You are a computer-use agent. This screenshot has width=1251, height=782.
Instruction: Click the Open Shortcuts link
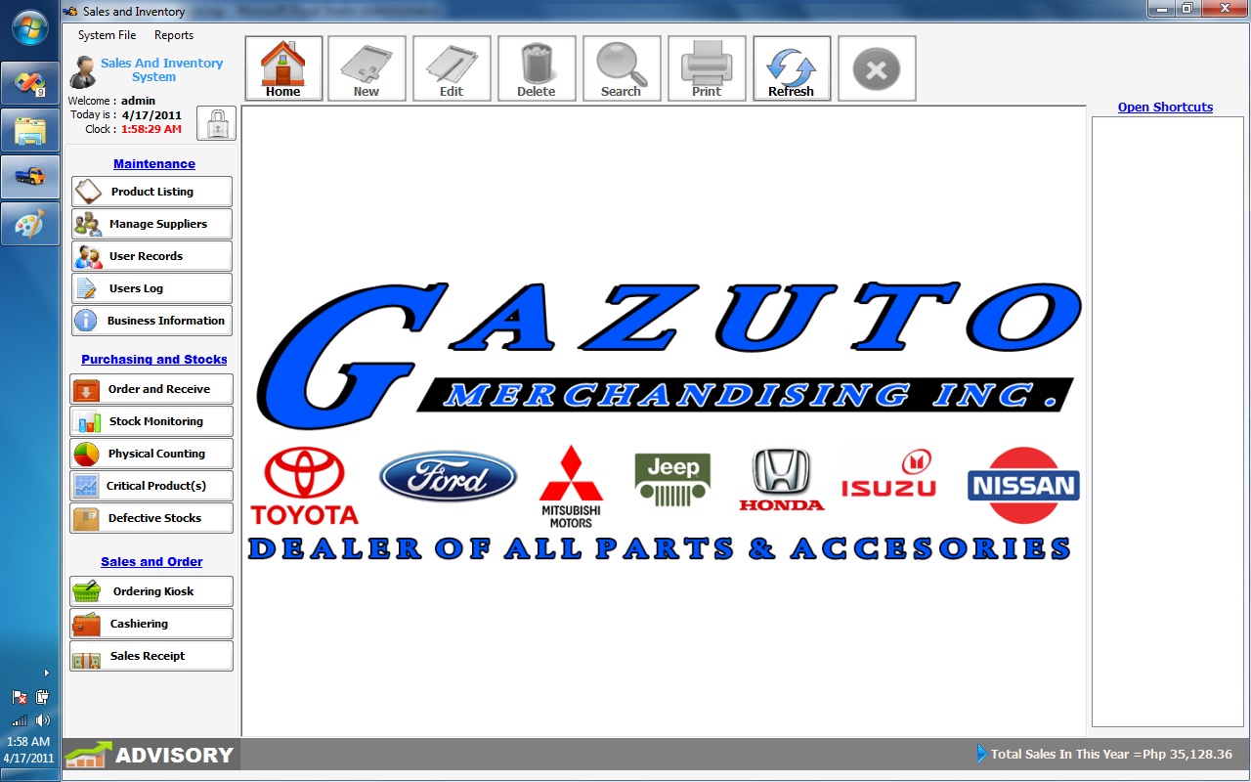click(1165, 108)
